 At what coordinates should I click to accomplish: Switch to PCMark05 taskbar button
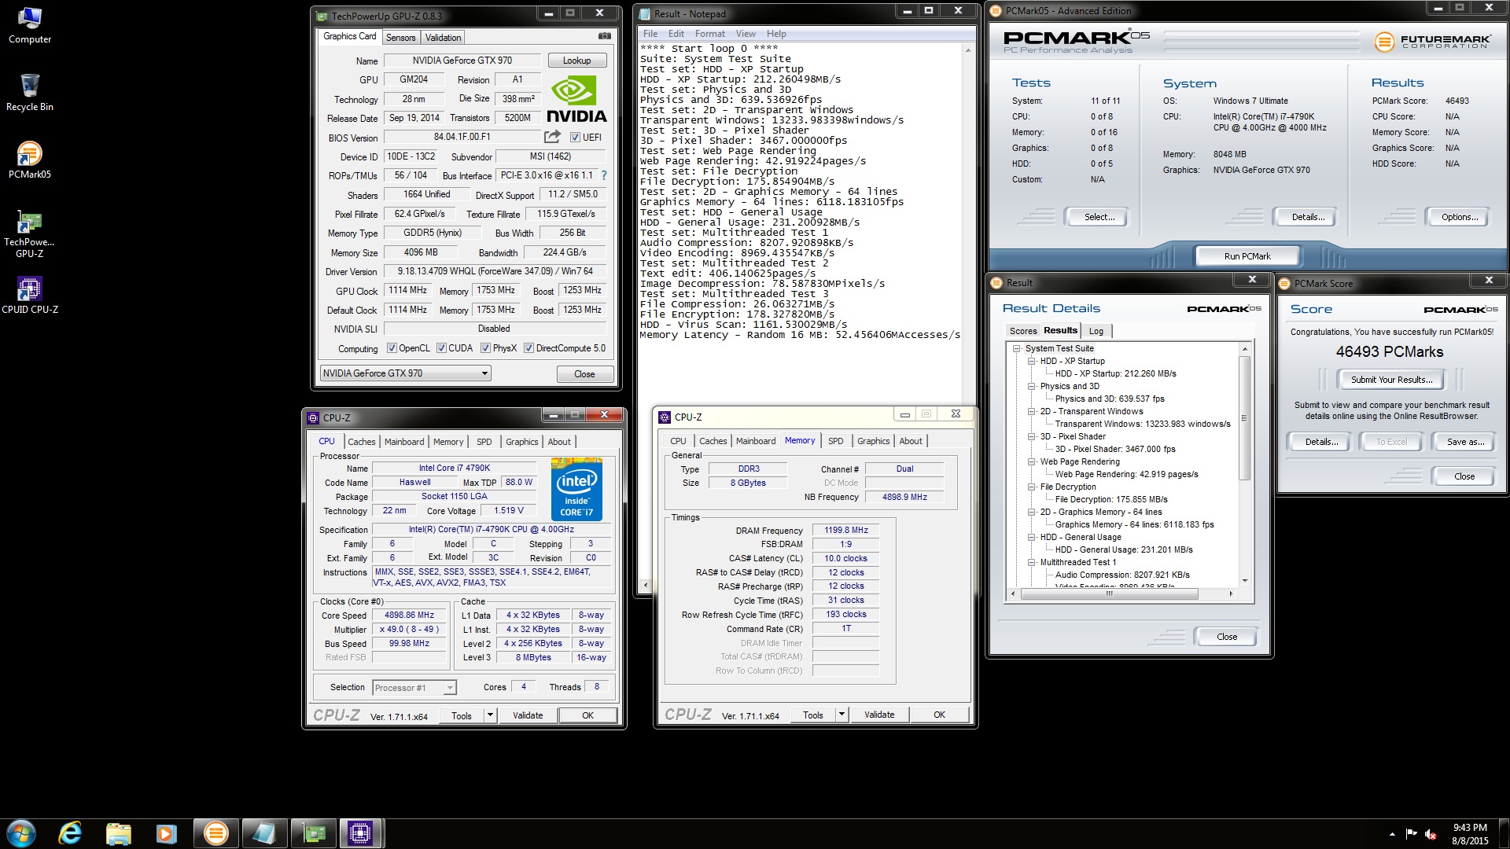coord(215,833)
